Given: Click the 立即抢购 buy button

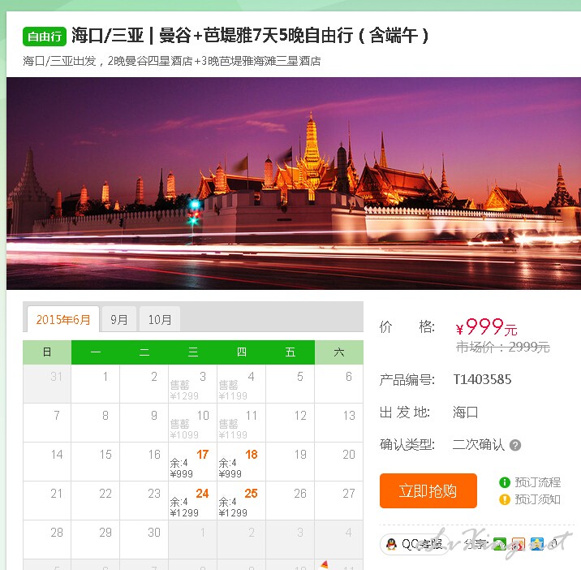Looking at the screenshot, I should point(428,490).
